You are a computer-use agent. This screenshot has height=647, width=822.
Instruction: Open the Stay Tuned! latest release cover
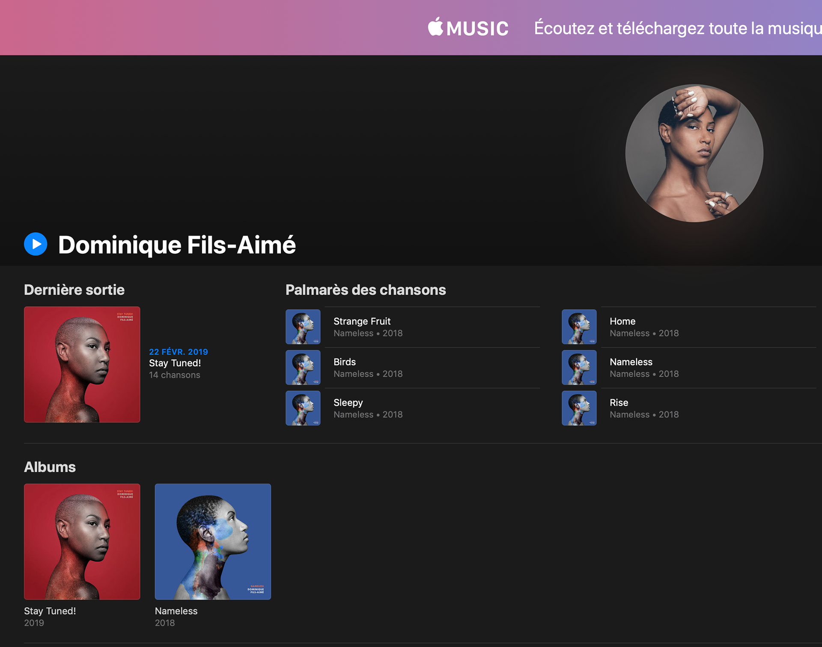pyautogui.click(x=82, y=364)
